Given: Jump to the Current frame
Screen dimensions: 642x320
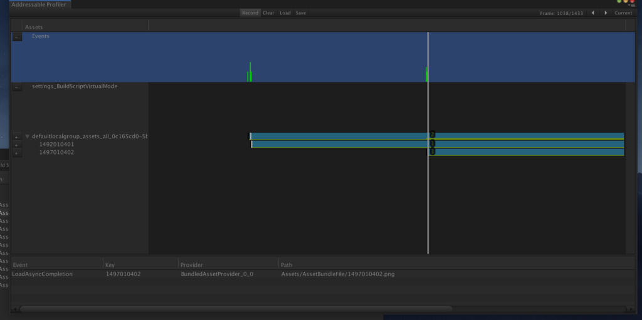Looking at the screenshot, I should tap(623, 13).
